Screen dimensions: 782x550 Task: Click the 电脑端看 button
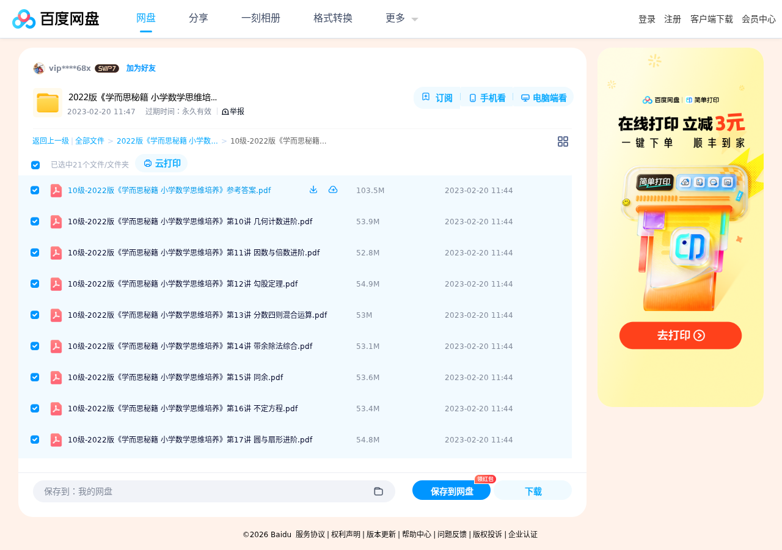544,98
